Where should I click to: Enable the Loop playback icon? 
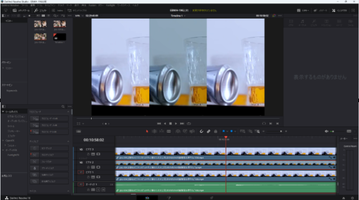pyautogui.click(x=189, y=124)
